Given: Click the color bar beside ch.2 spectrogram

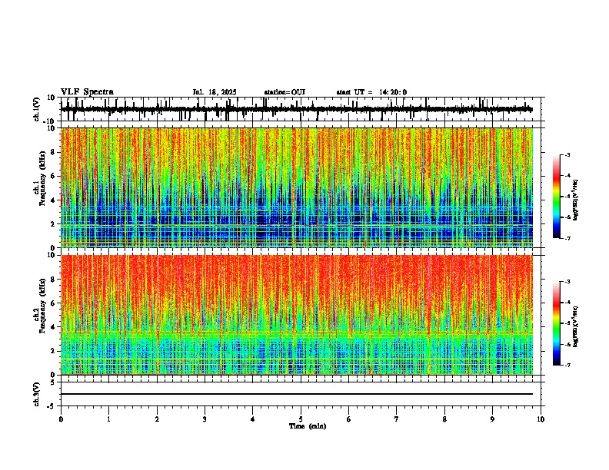Looking at the screenshot, I should pos(557,323).
